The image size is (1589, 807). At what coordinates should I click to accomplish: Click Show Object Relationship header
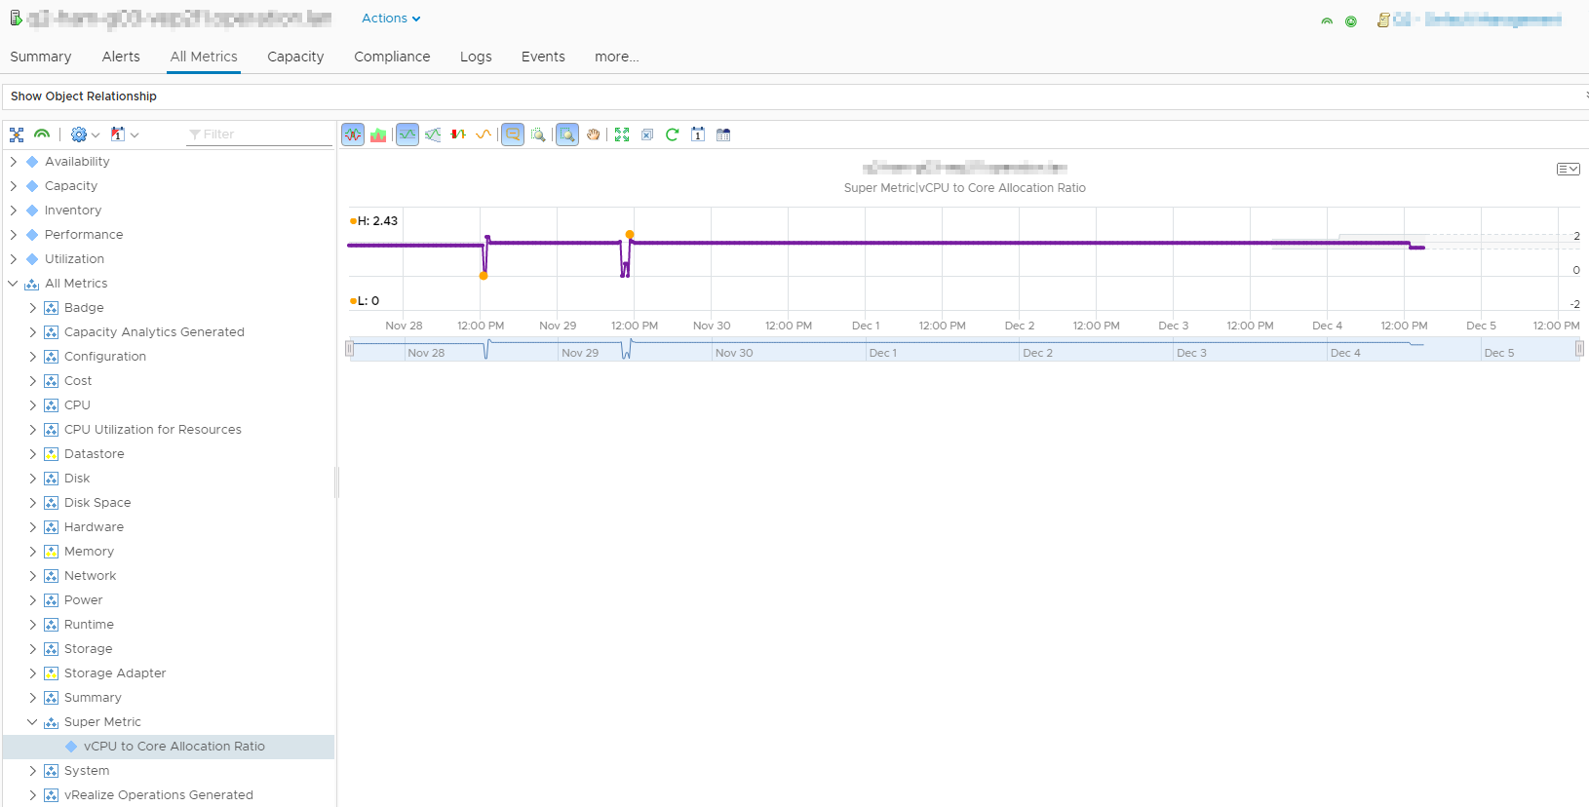(x=84, y=96)
